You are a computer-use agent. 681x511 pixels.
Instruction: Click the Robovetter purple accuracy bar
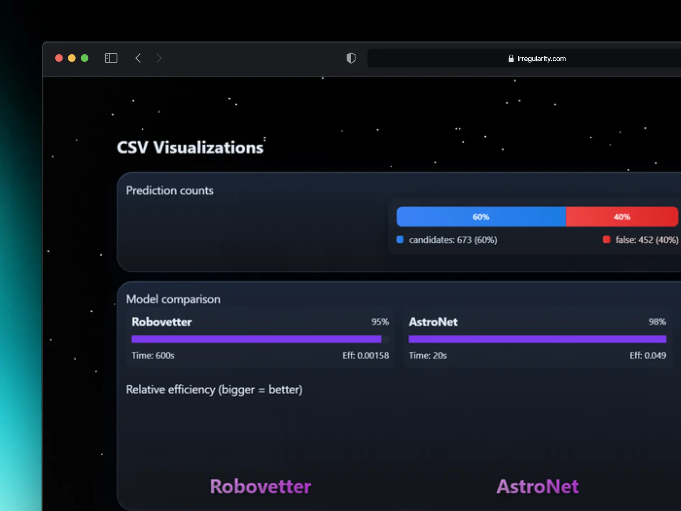pos(256,339)
